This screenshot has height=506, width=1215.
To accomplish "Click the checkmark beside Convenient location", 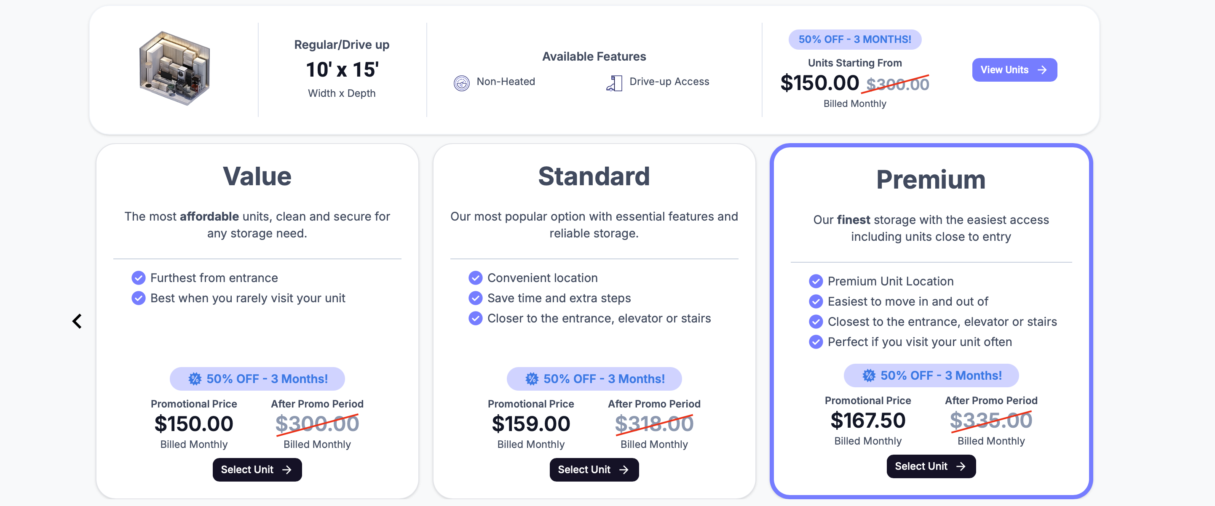I will point(475,278).
